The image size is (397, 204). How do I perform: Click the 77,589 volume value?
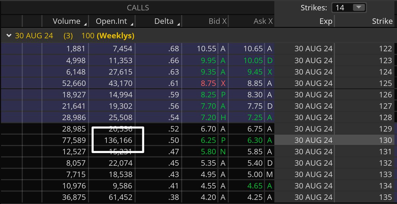pyautogui.click(x=73, y=140)
